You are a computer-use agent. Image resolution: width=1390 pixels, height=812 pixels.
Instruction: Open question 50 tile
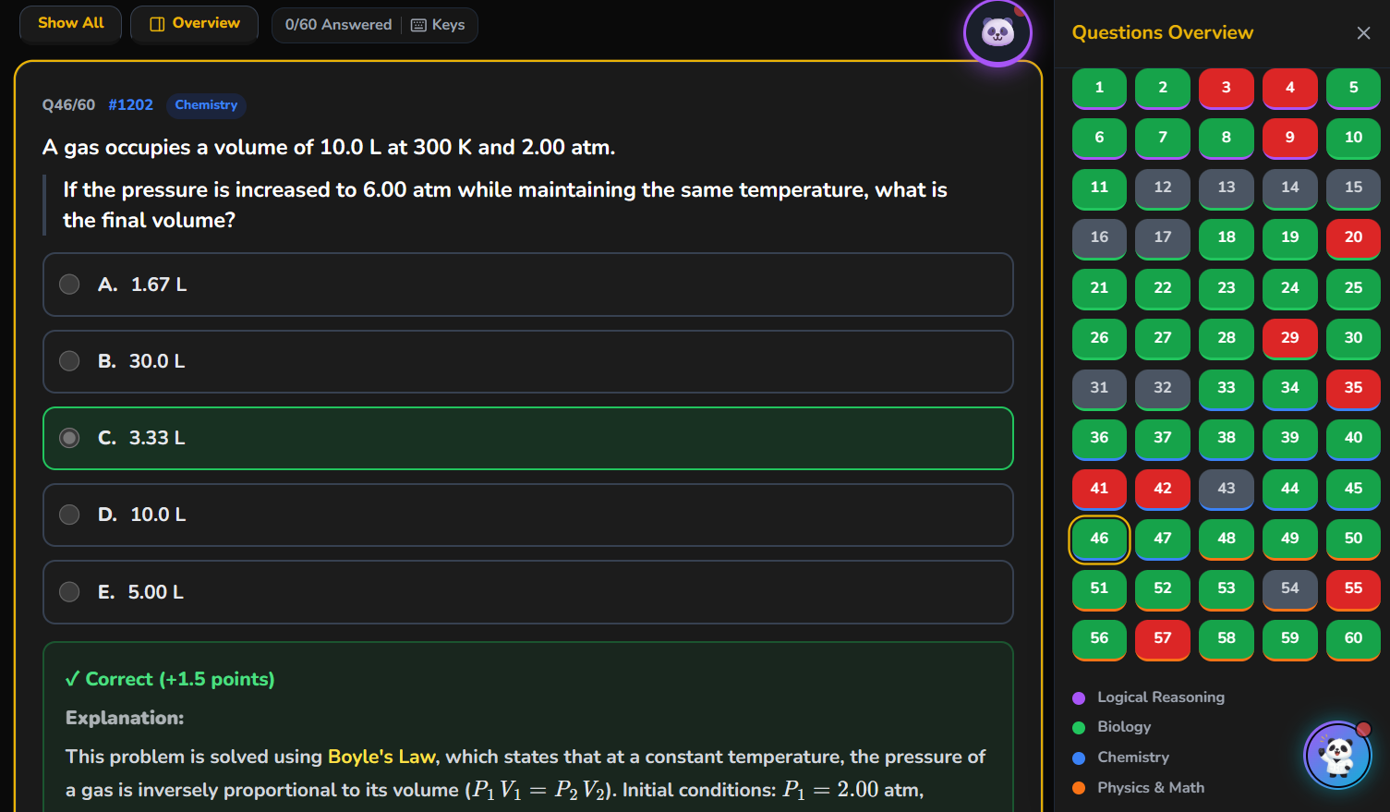coord(1353,539)
